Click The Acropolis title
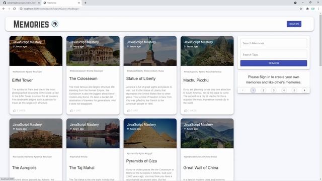The image size is (322, 181). [x=24, y=167]
